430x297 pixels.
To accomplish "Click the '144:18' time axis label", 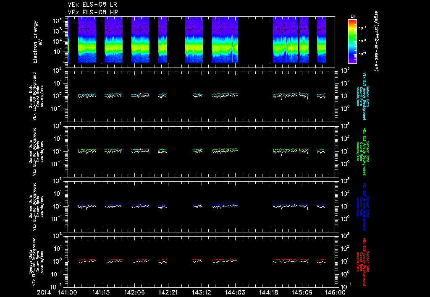I will pos(268,292).
